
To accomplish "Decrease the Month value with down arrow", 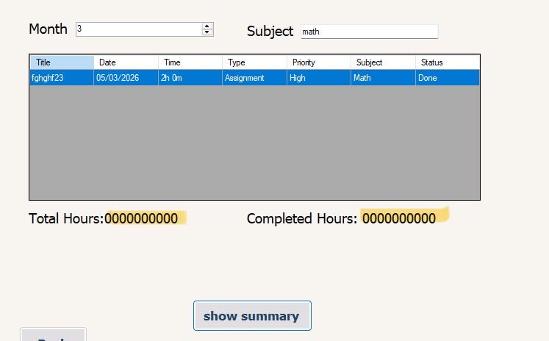I will [x=207, y=32].
